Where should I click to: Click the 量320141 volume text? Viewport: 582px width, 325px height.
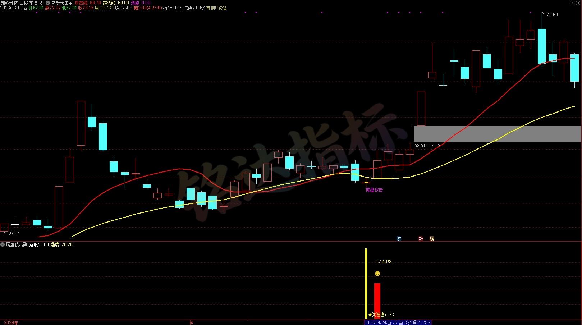(104, 8)
